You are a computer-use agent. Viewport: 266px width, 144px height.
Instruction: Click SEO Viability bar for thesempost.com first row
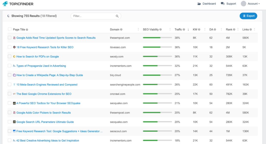point(157,38)
